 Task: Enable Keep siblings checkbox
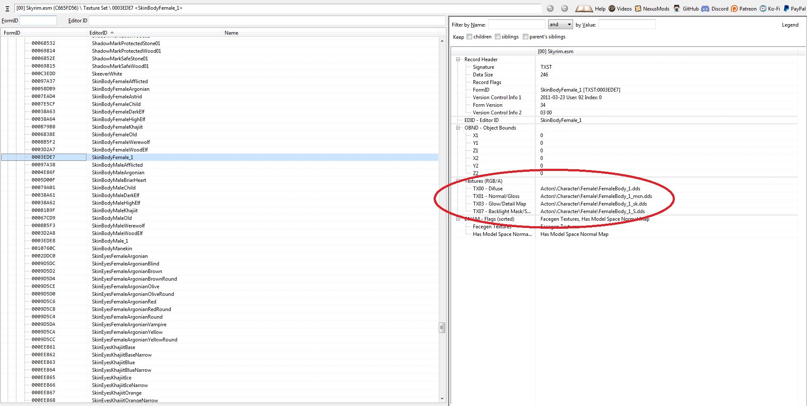[497, 37]
